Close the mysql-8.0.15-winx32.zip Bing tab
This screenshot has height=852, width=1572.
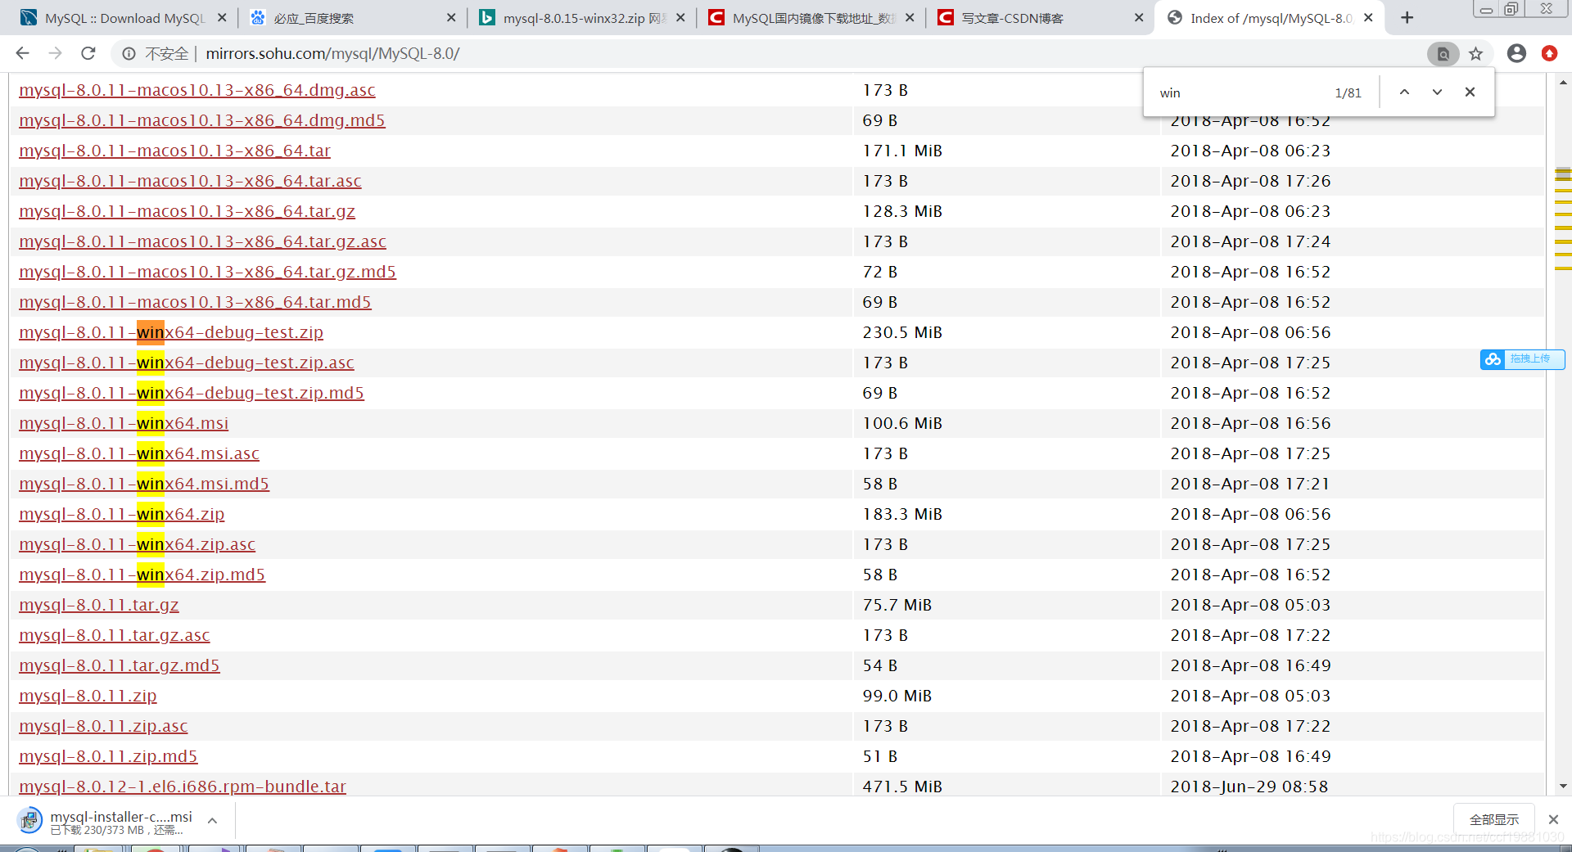point(680,17)
